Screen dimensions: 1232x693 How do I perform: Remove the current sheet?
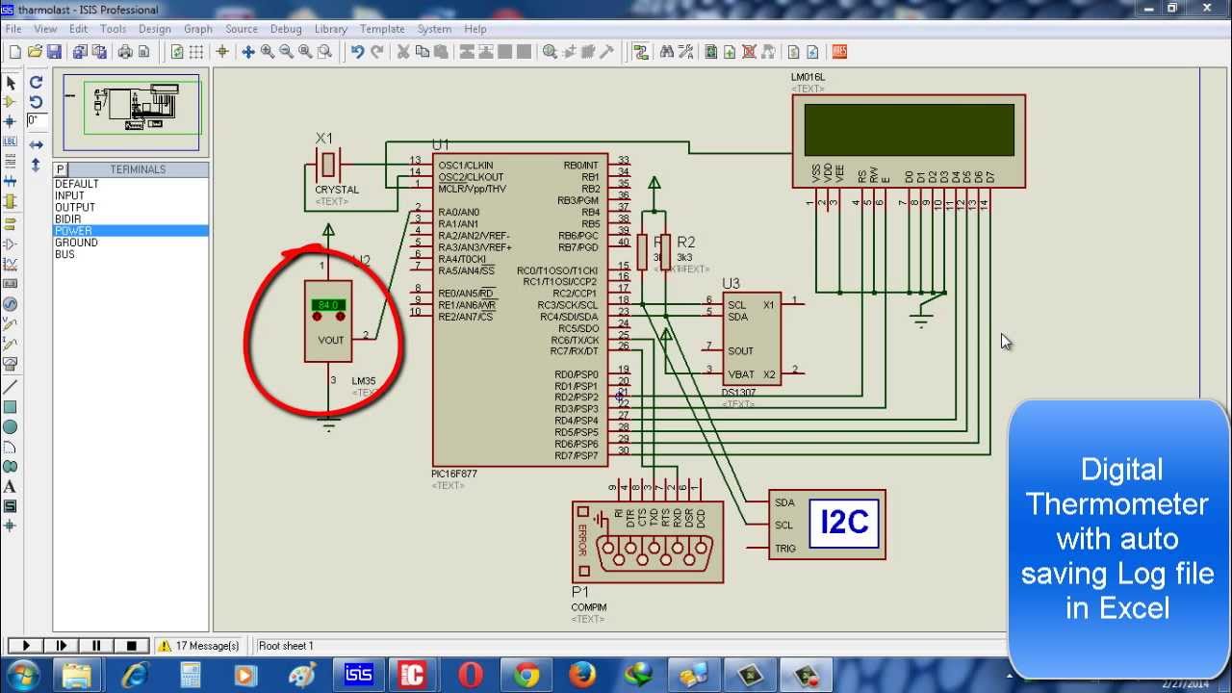pyautogui.click(x=749, y=52)
